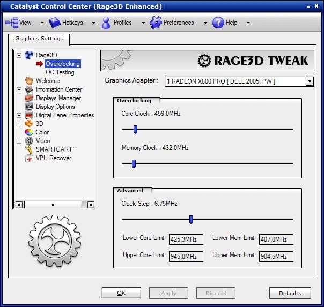Click the Color wheel icon

click(x=29, y=132)
